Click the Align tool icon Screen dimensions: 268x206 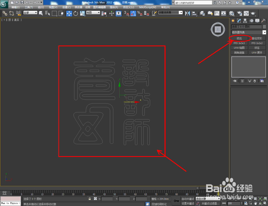(x=194, y=13)
